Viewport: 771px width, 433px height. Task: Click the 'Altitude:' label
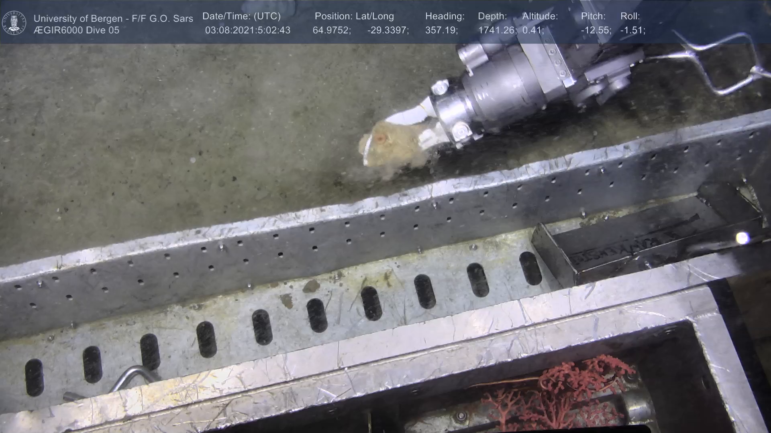540,16
